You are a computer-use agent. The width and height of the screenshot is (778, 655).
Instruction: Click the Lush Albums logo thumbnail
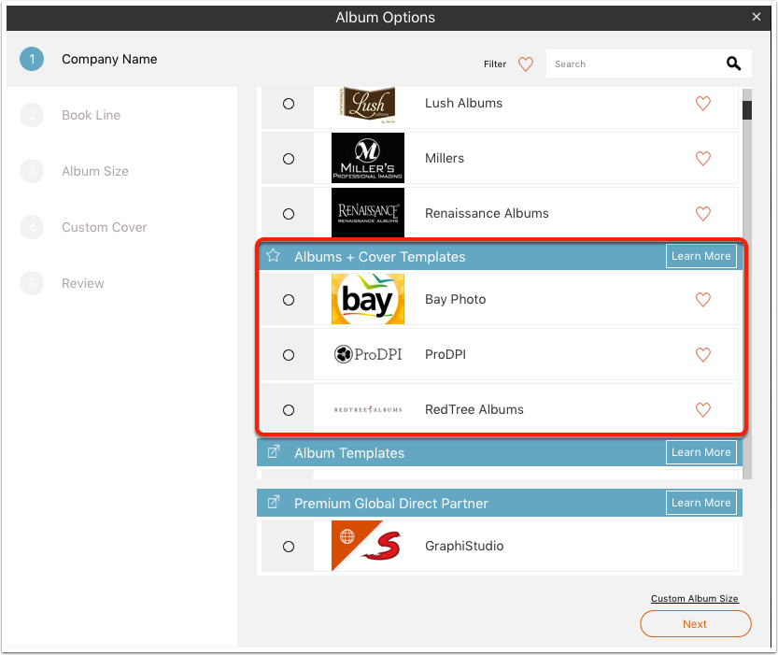pos(368,105)
